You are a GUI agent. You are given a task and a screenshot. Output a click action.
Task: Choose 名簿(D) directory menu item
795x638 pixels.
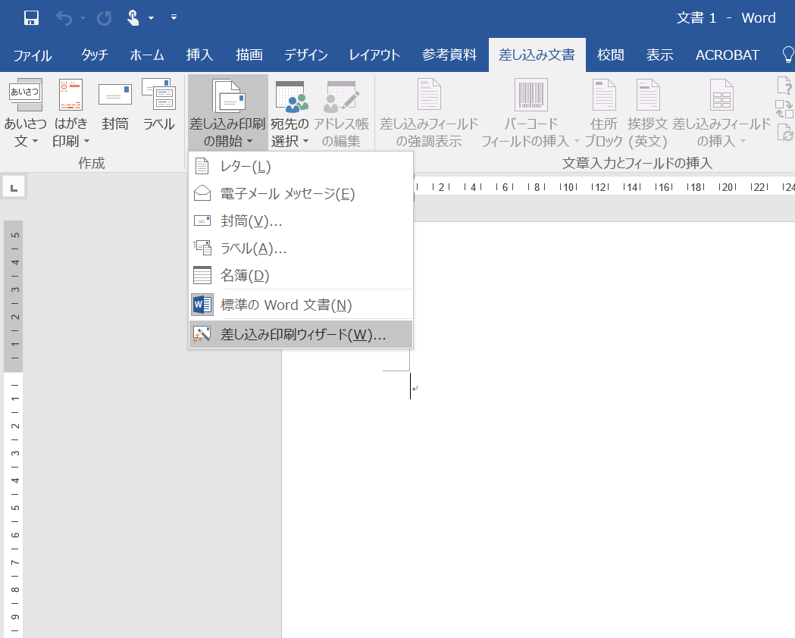(301, 276)
